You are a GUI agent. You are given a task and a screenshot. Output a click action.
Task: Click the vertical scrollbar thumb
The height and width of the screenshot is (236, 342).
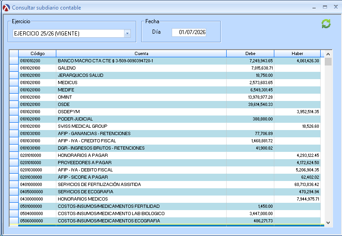click(328, 62)
